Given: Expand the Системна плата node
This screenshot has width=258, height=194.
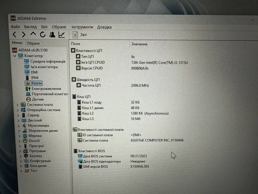Looking at the screenshot, I should click(17, 105).
